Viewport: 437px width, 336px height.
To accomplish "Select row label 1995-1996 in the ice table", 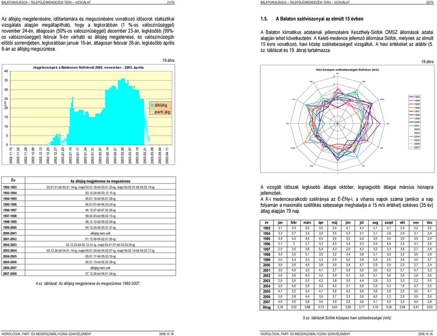I will [x=10, y=204].
